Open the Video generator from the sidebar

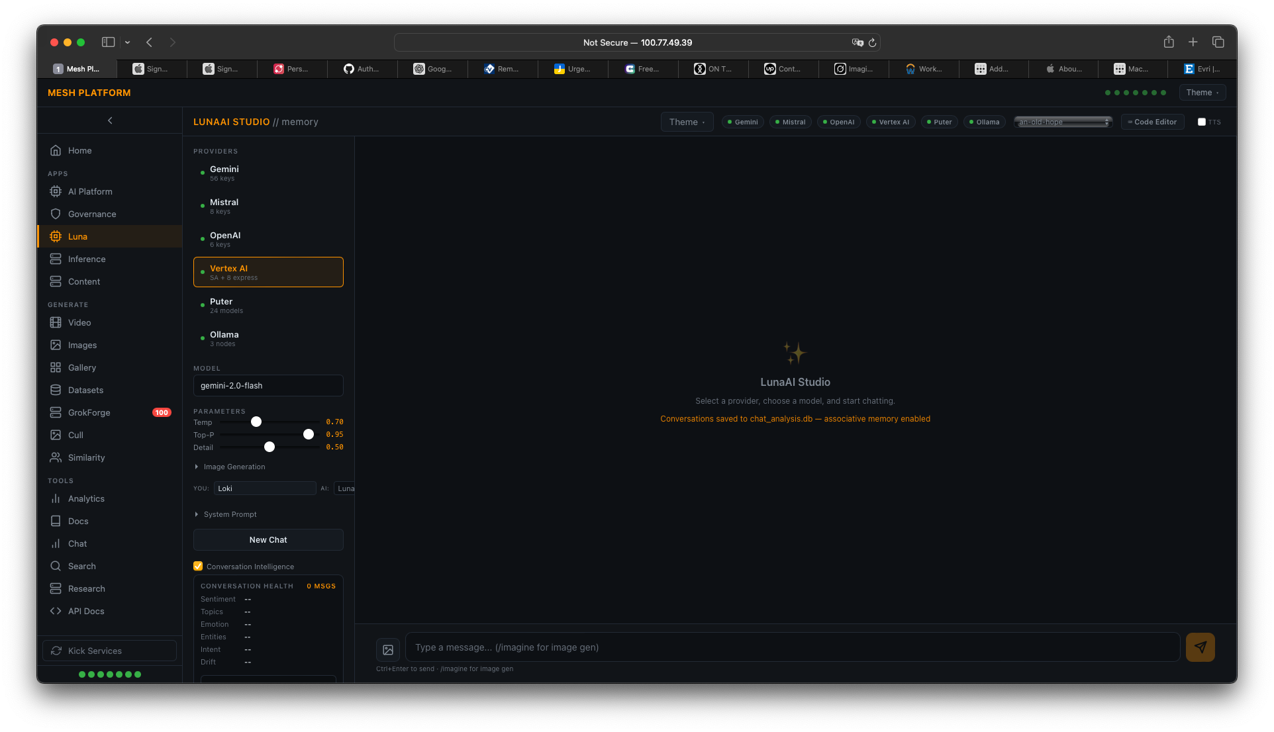79,322
